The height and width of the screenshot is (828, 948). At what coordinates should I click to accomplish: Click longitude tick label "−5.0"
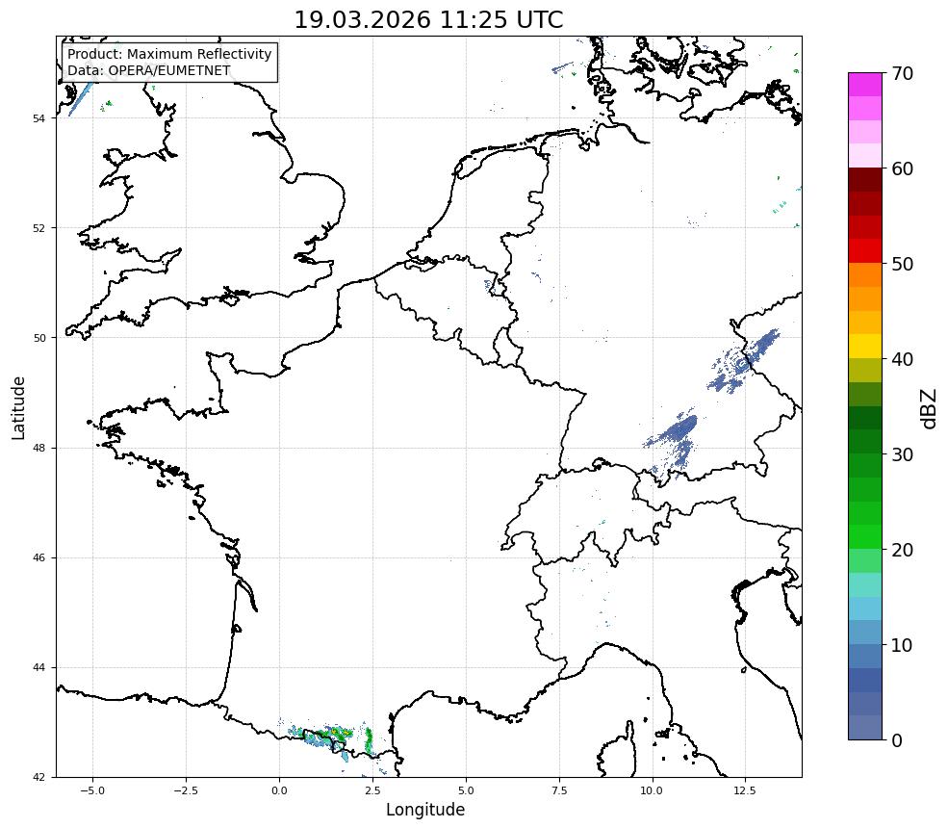(x=92, y=790)
